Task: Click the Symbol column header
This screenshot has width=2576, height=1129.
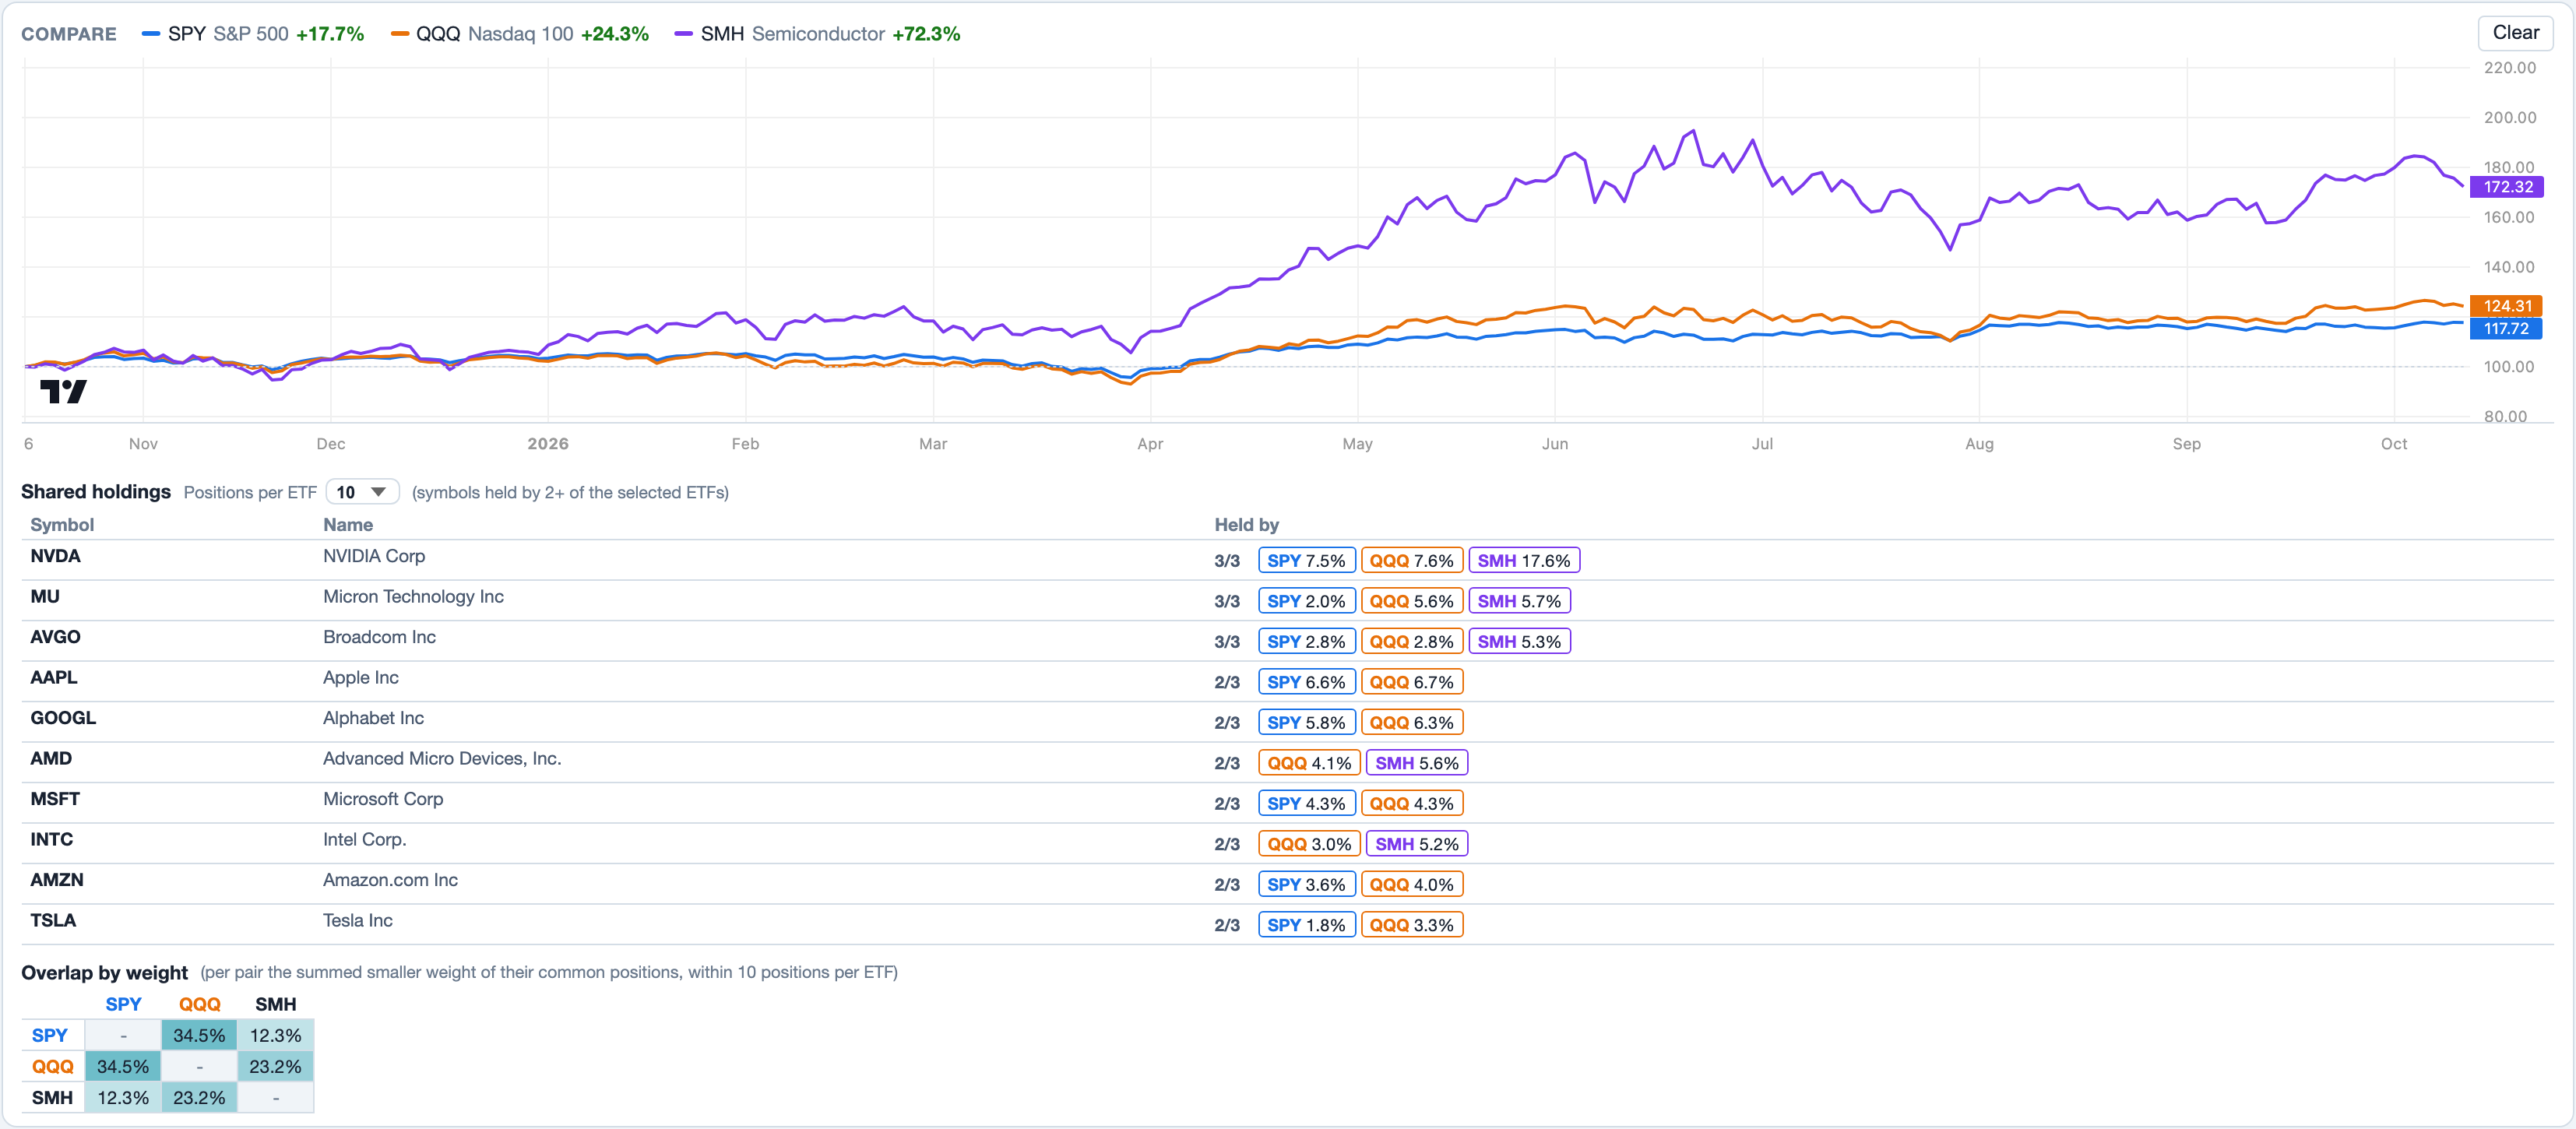Action: [x=62, y=525]
